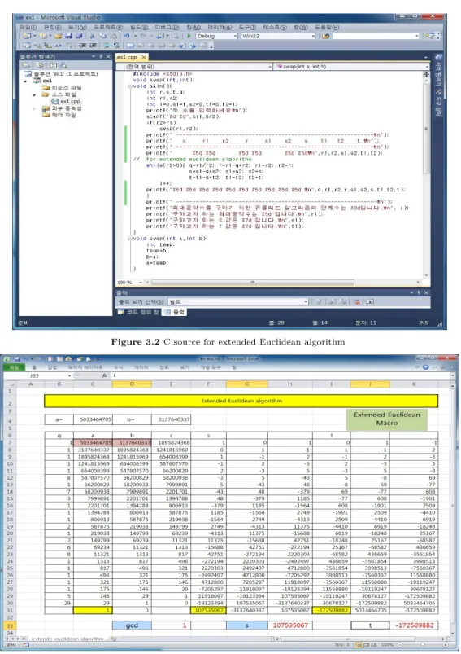Viewport: 461px width, 654px height.
Task: Click Decrease Indent icon in text editor toolbar
Action: 82,46
